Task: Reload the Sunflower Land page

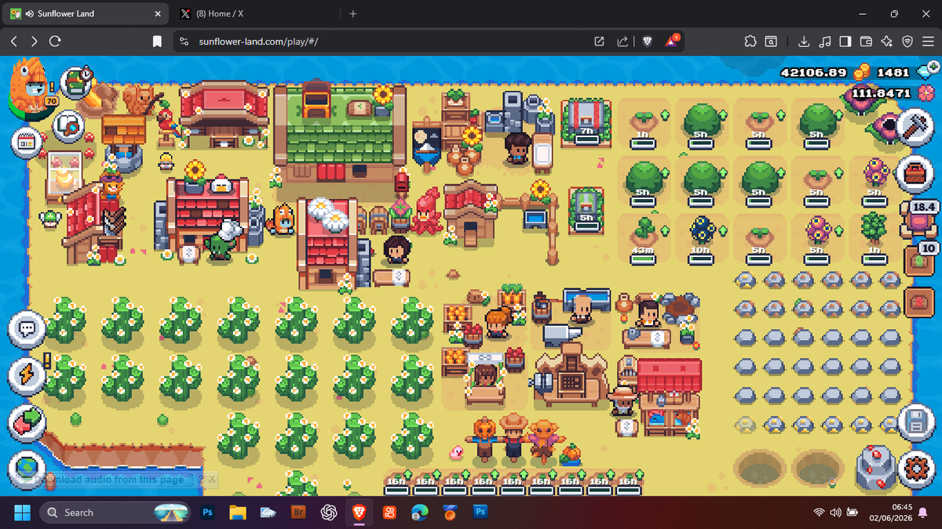Action: pos(55,41)
